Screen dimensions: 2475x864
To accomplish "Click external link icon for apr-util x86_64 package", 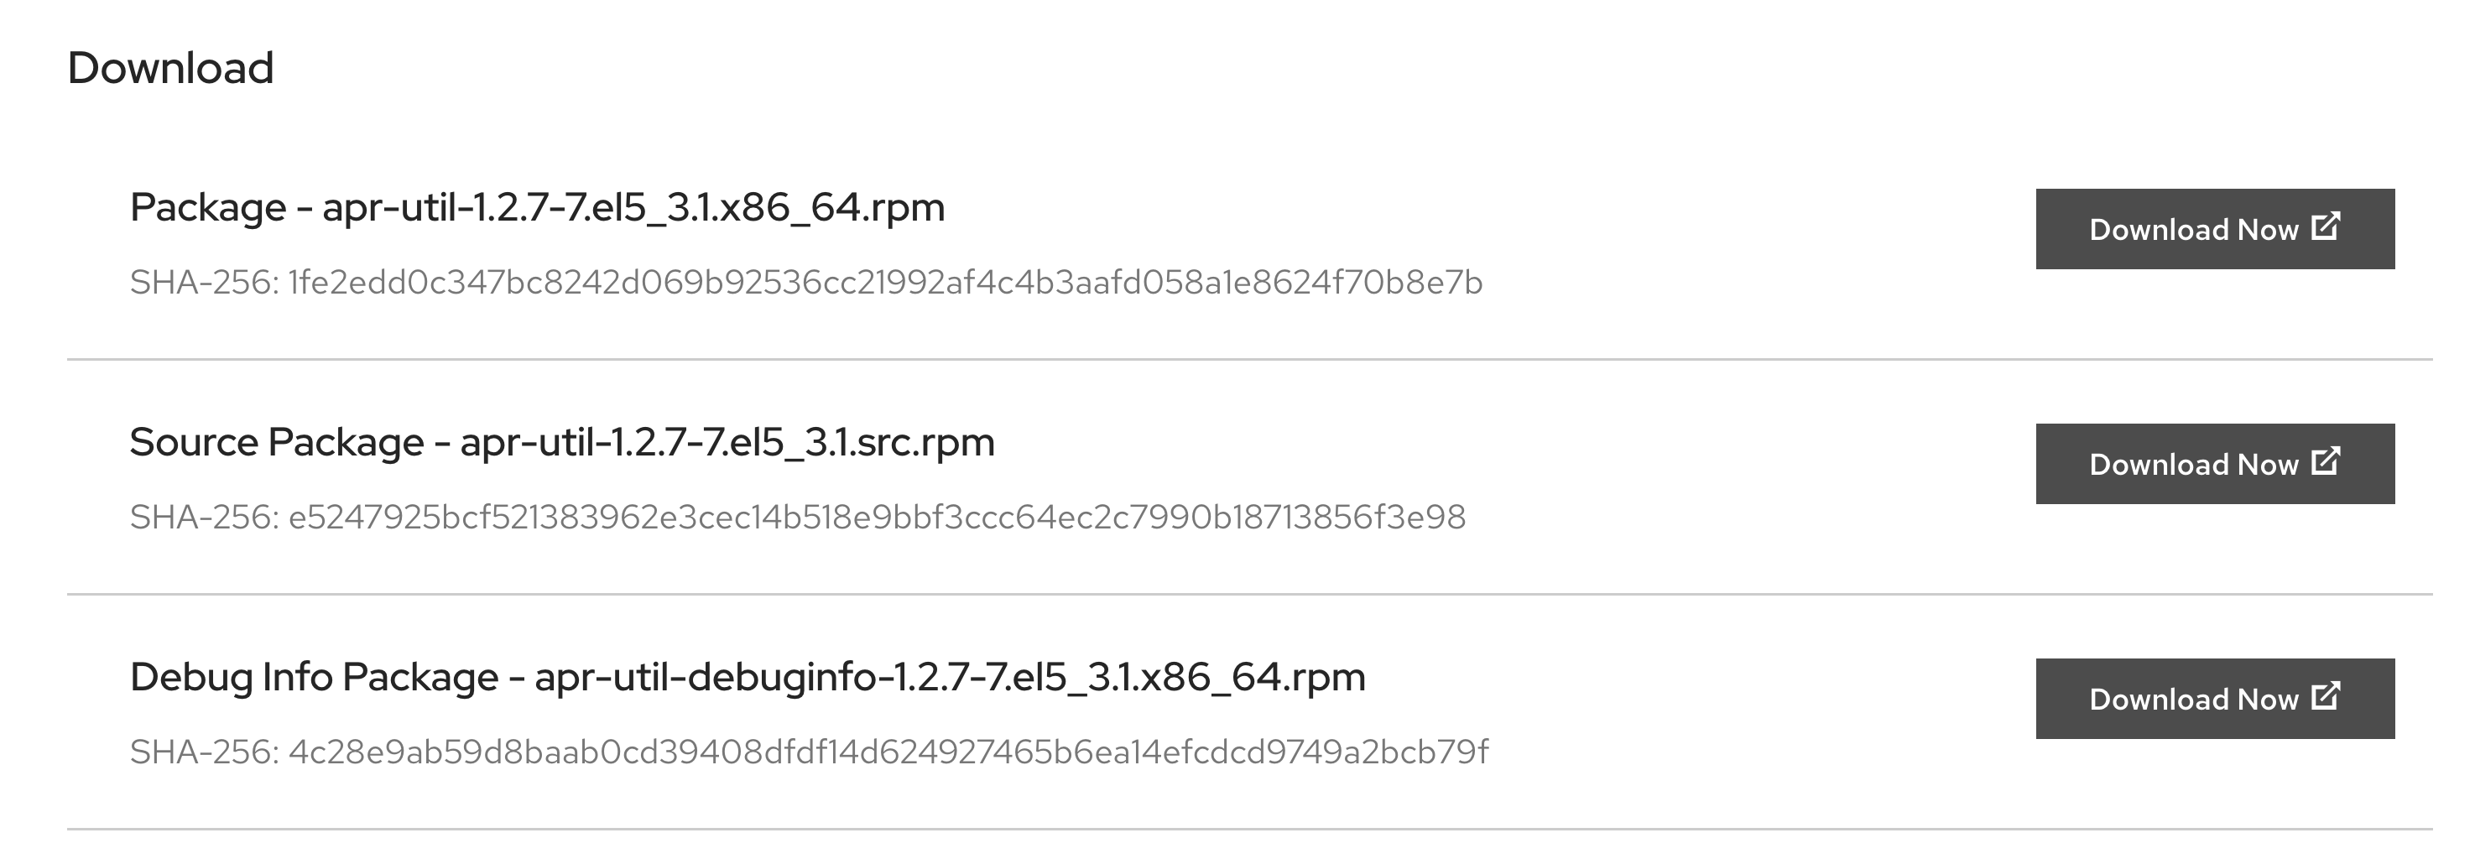I will [2324, 226].
